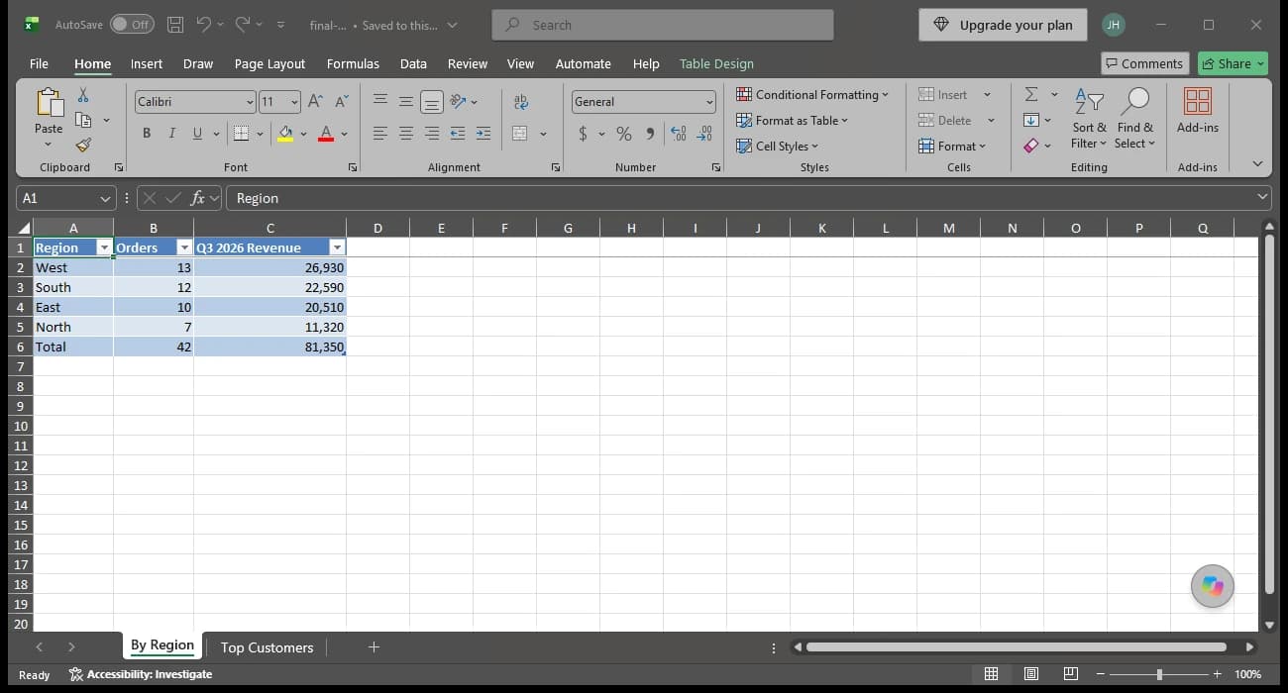Bottom align cell content

point(432,101)
